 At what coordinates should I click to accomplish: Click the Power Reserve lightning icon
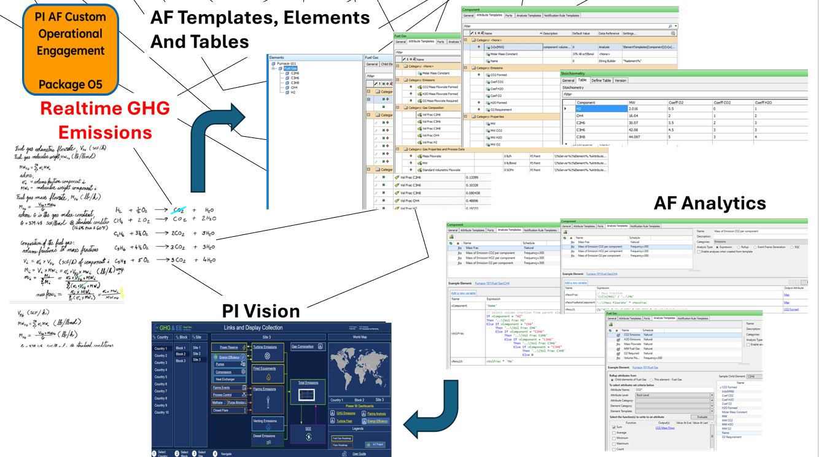(x=244, y=347)
